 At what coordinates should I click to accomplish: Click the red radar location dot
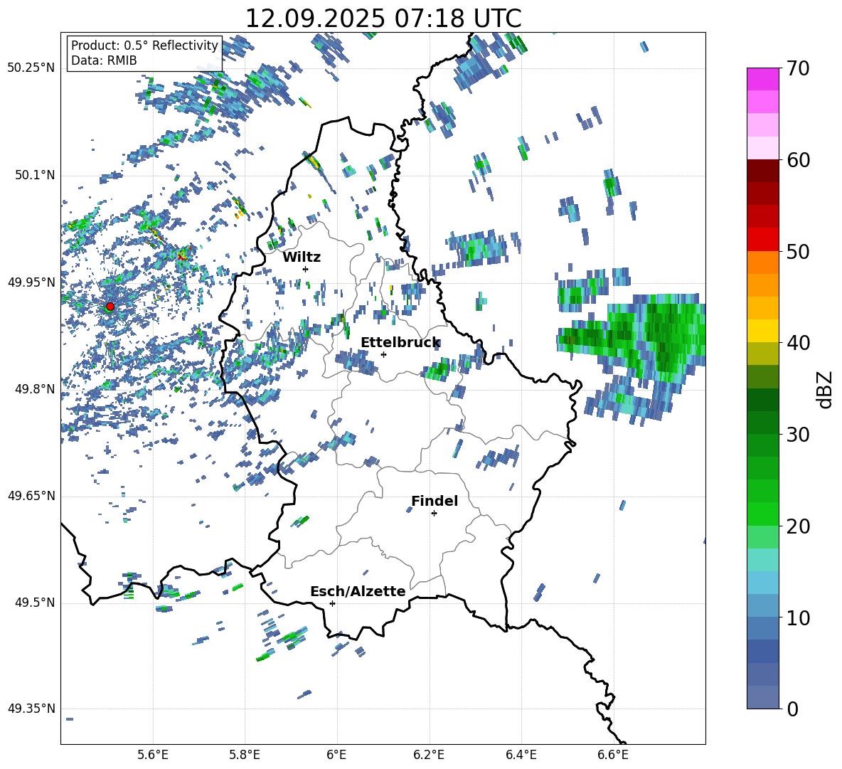pos(110,307)
